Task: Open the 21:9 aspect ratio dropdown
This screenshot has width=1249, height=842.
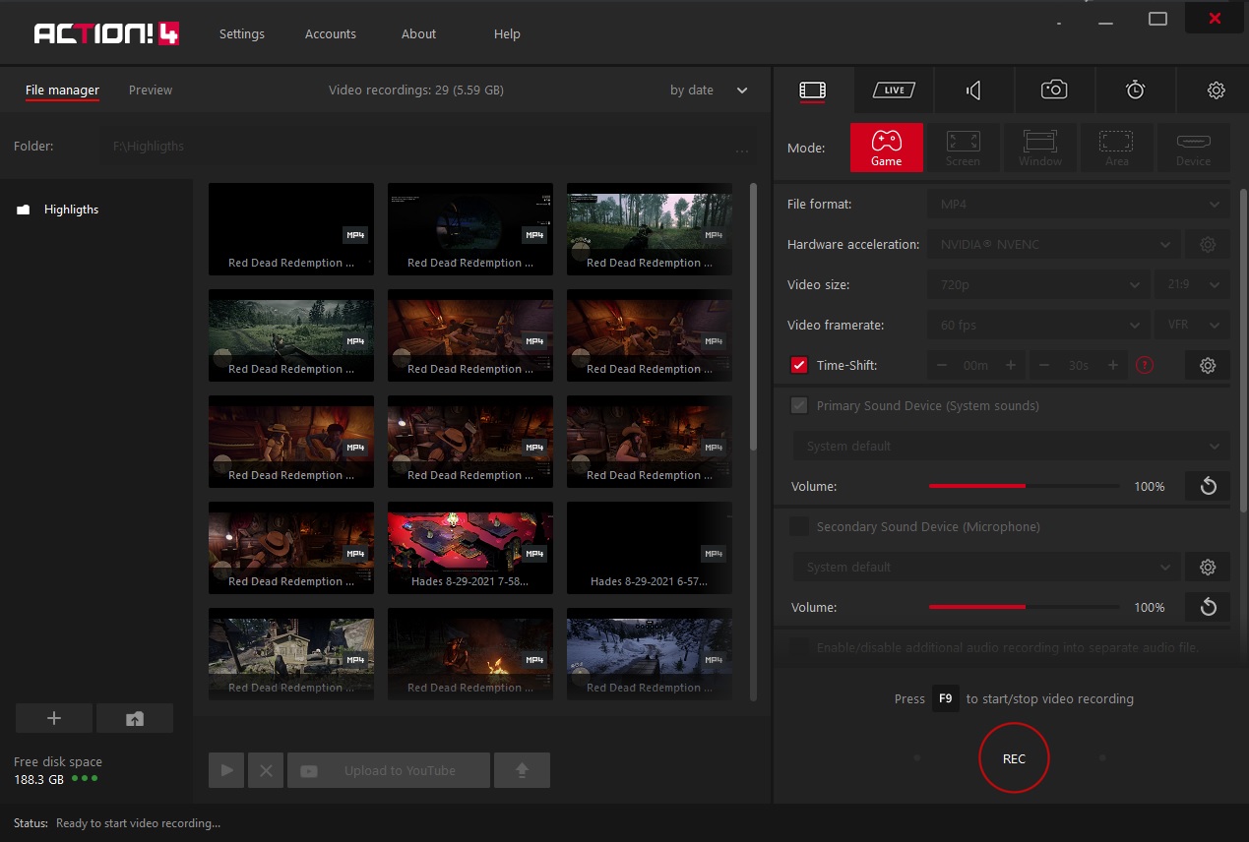Action: [1192, 284]
